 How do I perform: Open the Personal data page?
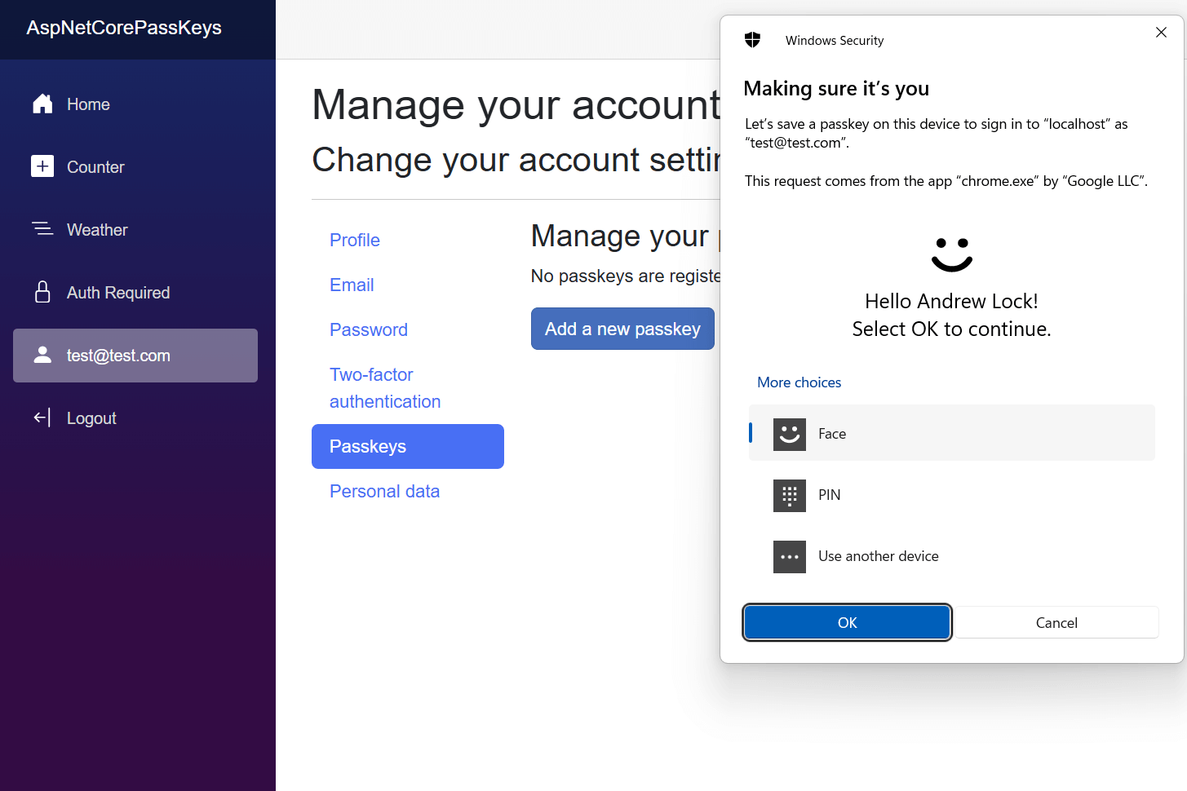[384, 491]
